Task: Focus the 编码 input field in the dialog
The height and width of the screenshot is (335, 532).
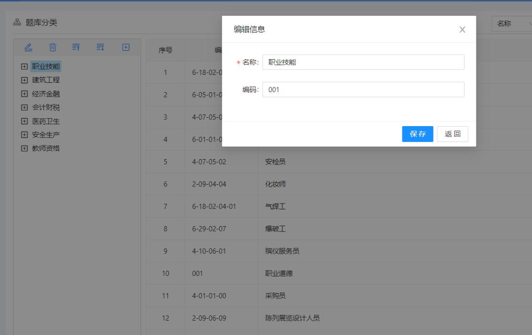Action: [363, 90]
